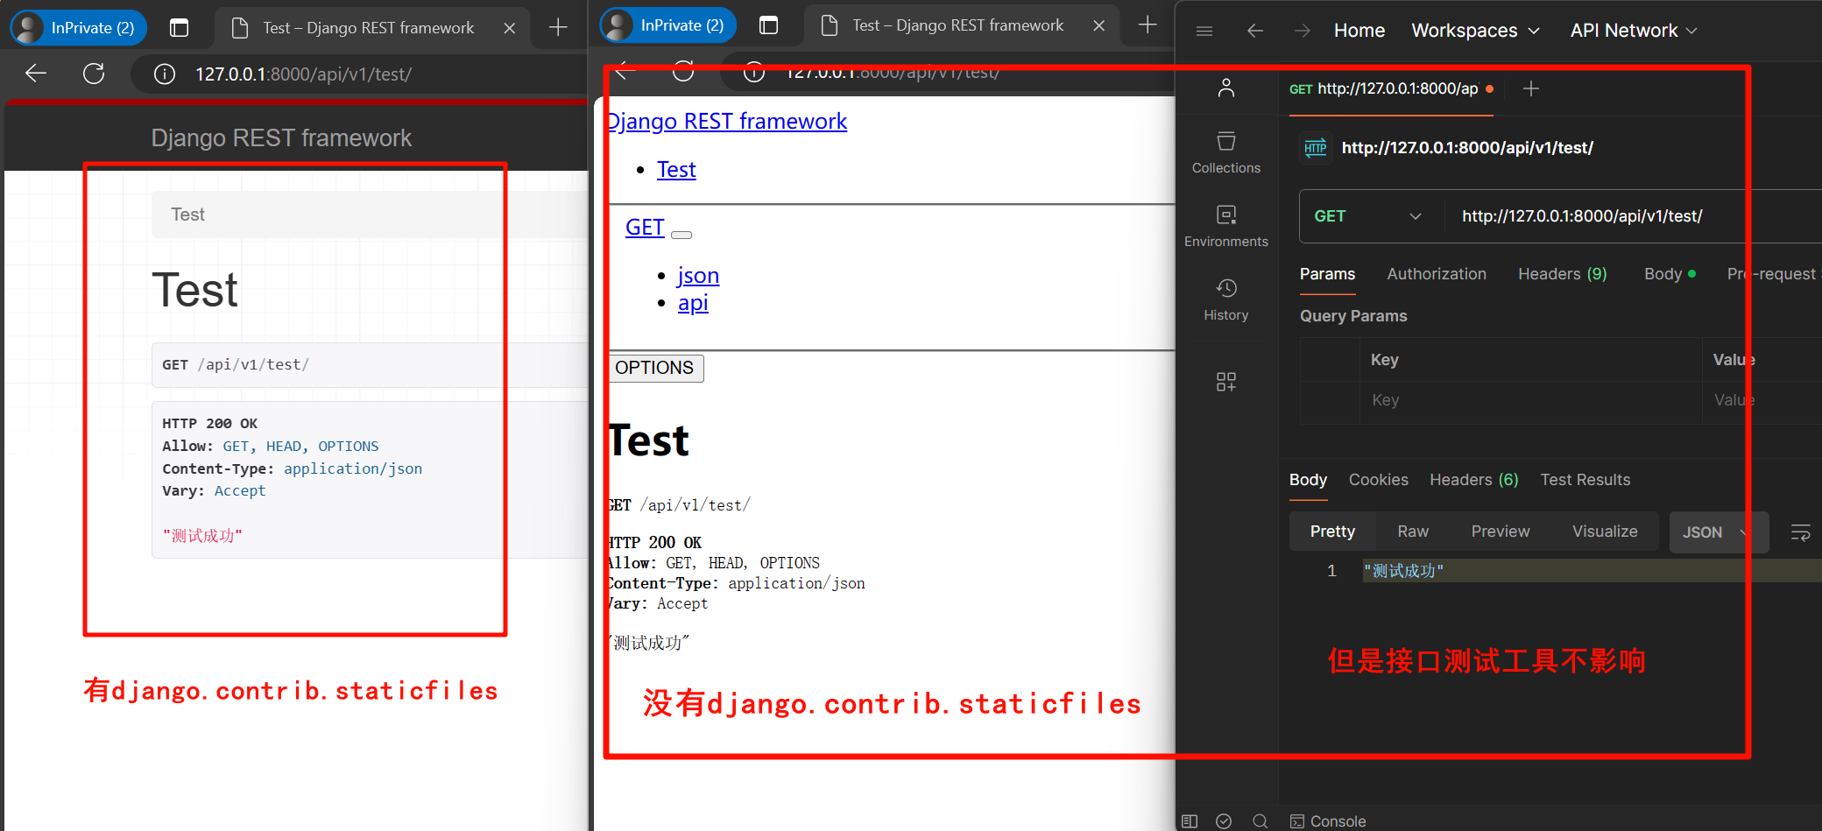Screen dimensions: 1822x831
Task: Open site info icon in left browser address bar
Action: pos(165,74)
